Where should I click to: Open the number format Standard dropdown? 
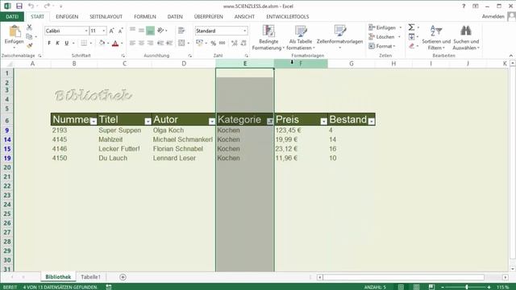(244, 31)
